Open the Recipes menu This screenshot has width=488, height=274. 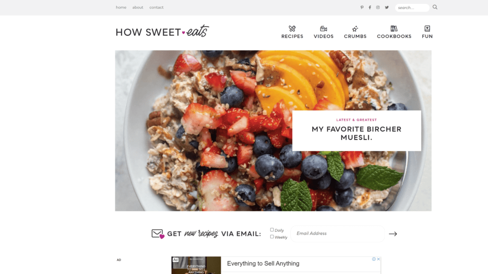(292, 32)
